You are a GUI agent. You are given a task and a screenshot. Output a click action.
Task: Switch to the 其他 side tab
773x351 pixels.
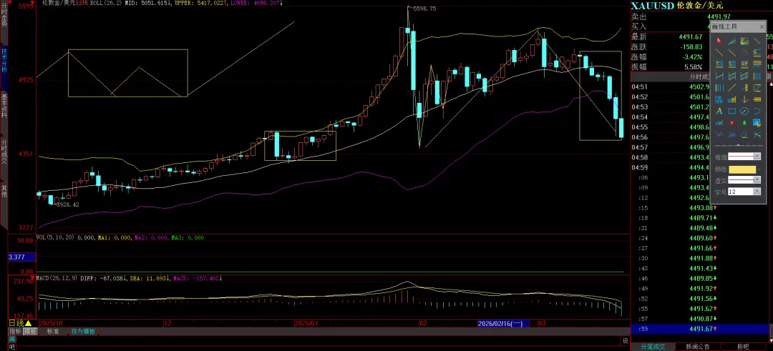pyautogui.click(x=4, y=191)
